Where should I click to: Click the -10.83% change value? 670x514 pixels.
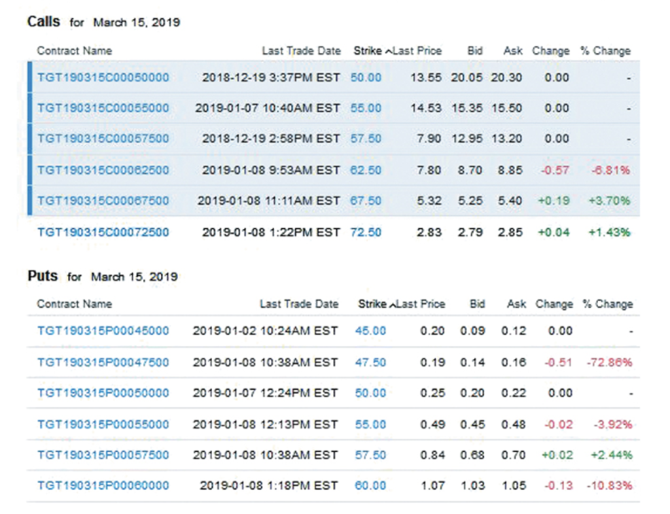609,486
